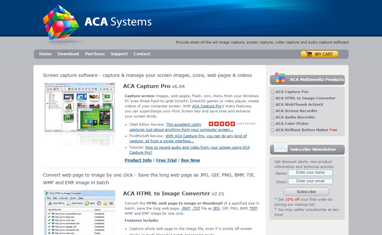Open the Contact page
382x235 pixels.
click(142, 54)
